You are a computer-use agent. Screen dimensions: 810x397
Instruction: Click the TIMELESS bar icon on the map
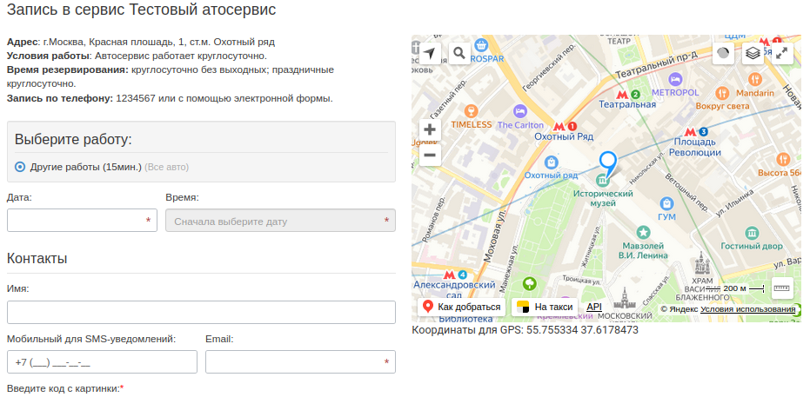pyautogui.click(x=471, y=110)
